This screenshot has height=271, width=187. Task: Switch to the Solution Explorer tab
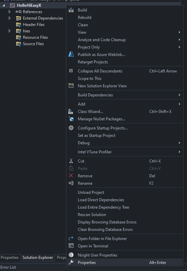[38, 257]
